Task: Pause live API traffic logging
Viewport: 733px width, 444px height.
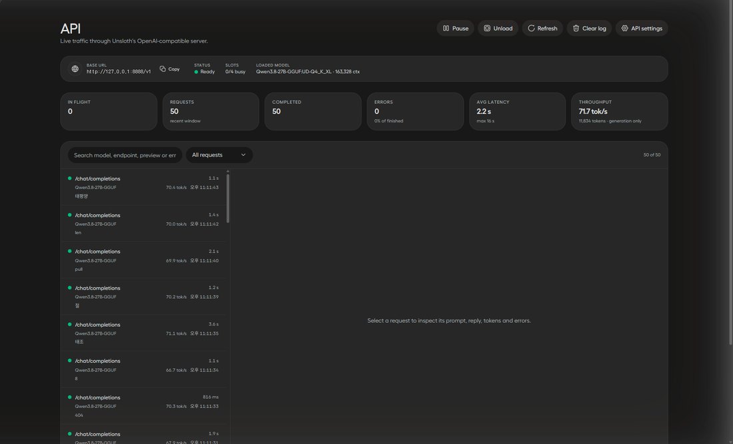Action: [455, 29]
